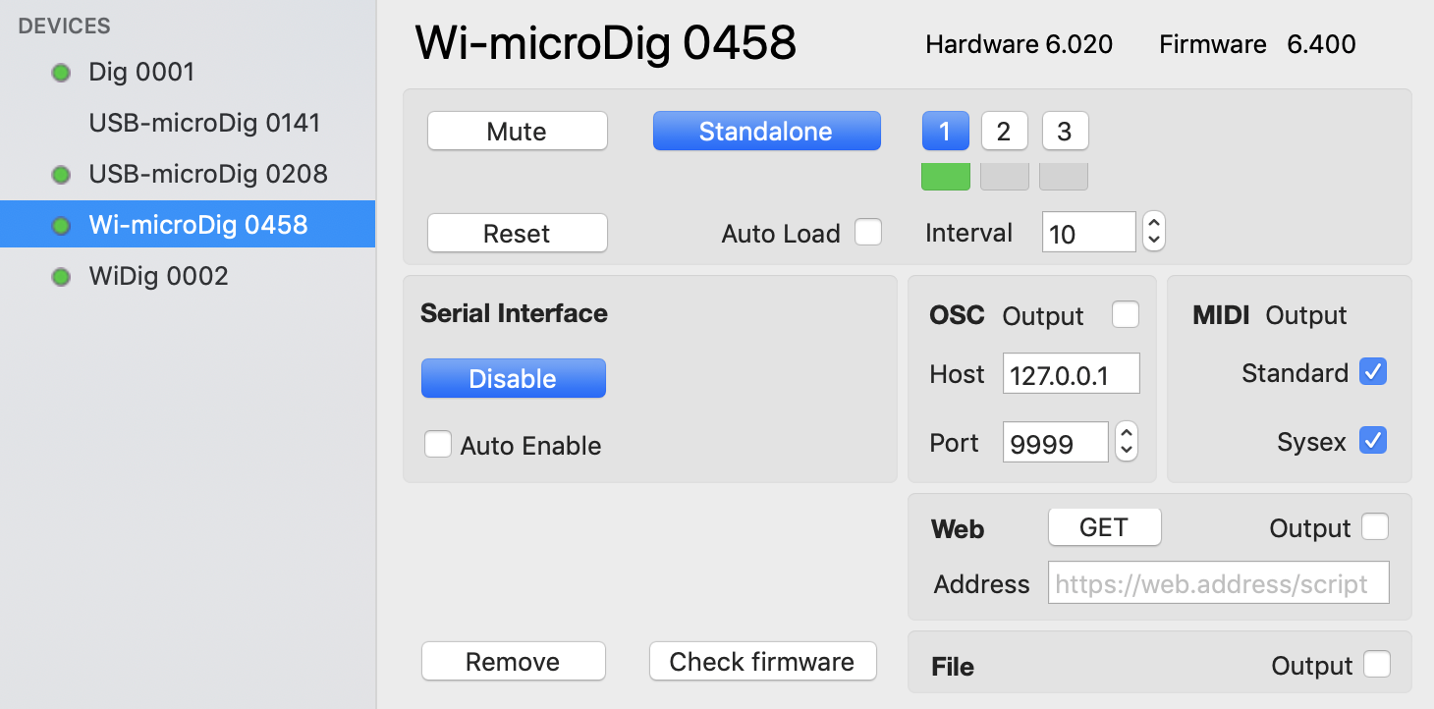
Task: Select configuration slot 3
Action: coord(1064,132)
